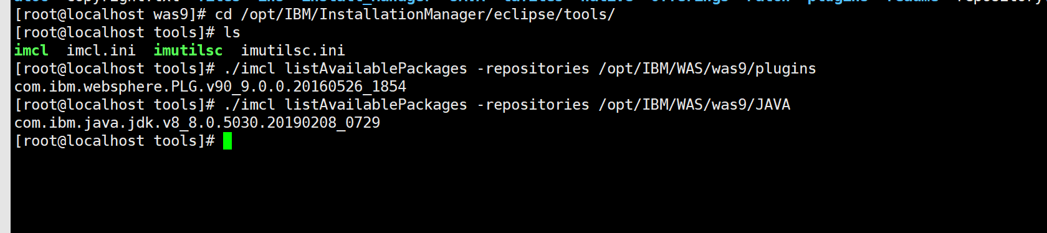The width and height of the screenshot is (1047, 233).
Task: Select the green imcl executable in ls output
Action: pos(31,50)
